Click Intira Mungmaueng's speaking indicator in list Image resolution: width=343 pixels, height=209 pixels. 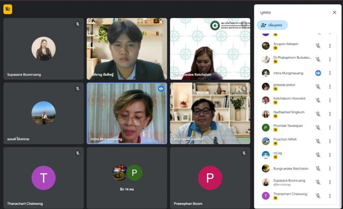coord(318,73)
